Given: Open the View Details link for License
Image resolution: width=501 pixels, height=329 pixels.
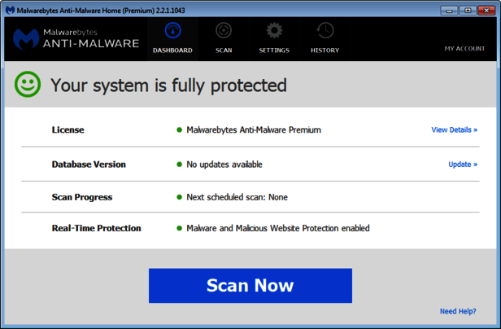Looking at the screenshot, I should coord(454,129).
